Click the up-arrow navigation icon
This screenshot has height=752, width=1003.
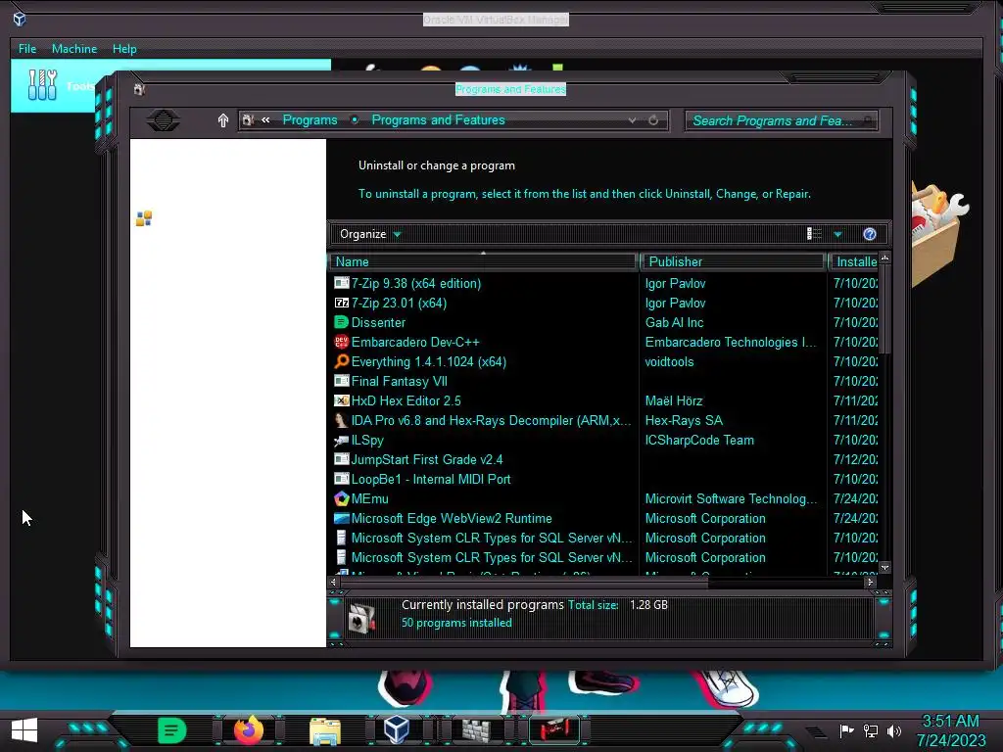[222, 120]
